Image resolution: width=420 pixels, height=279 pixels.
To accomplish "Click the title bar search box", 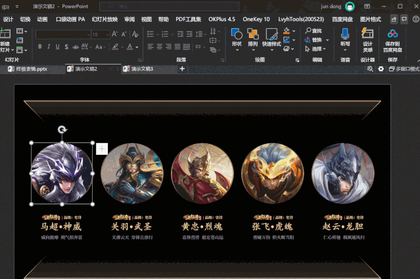I will 170,6.
